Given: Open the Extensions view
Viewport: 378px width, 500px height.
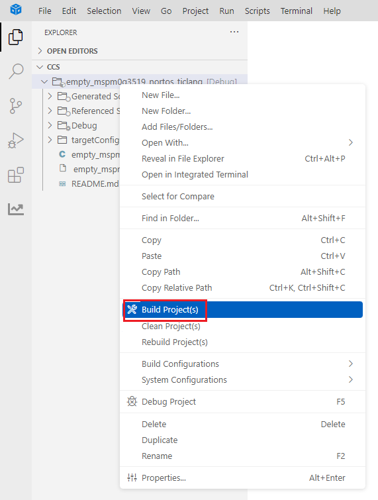Looking at the screenshot, I should (x=16, y=175).
